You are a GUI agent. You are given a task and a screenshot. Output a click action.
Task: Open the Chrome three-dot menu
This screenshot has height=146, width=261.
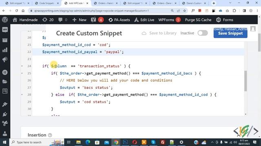click(x=257, y=11)
